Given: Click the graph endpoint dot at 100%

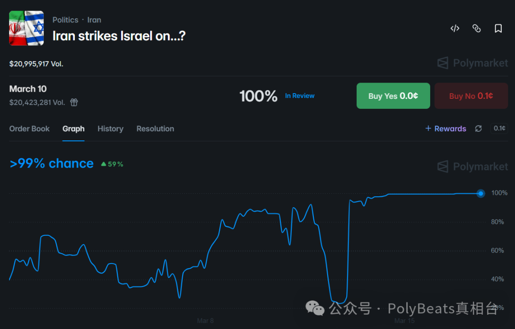Looking at the screenshot, I should point(481,193).
